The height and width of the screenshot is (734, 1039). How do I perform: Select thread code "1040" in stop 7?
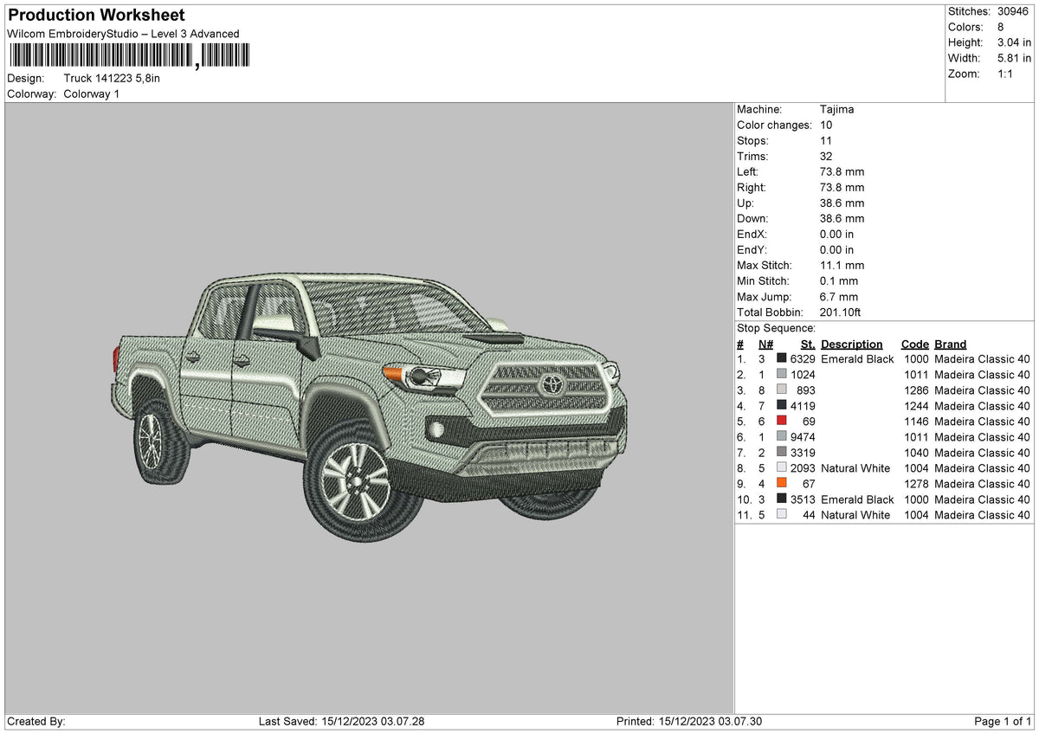[916, 453]
